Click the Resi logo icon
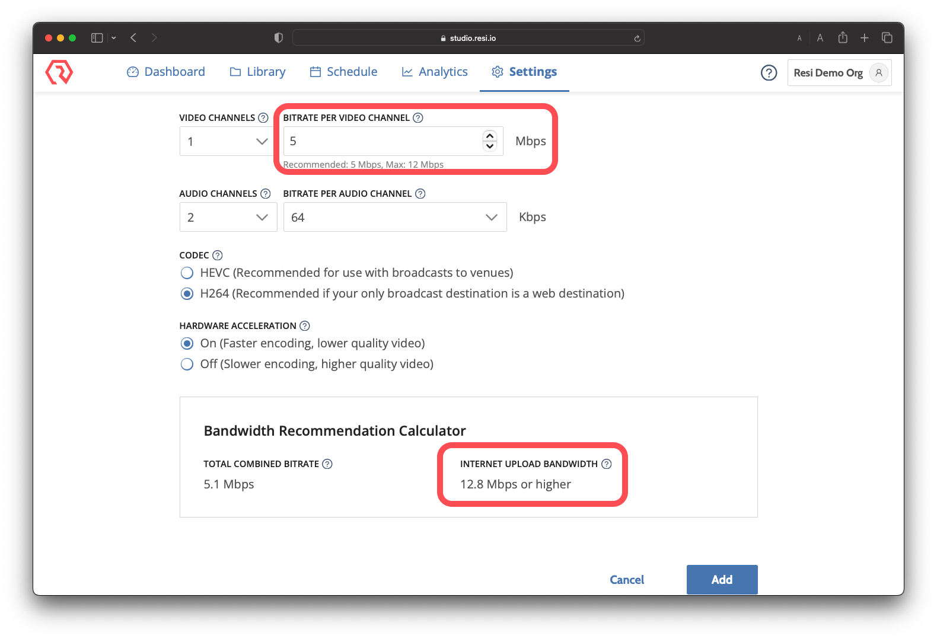This screenshot has height=639, width=937. [x=59, y=72]
